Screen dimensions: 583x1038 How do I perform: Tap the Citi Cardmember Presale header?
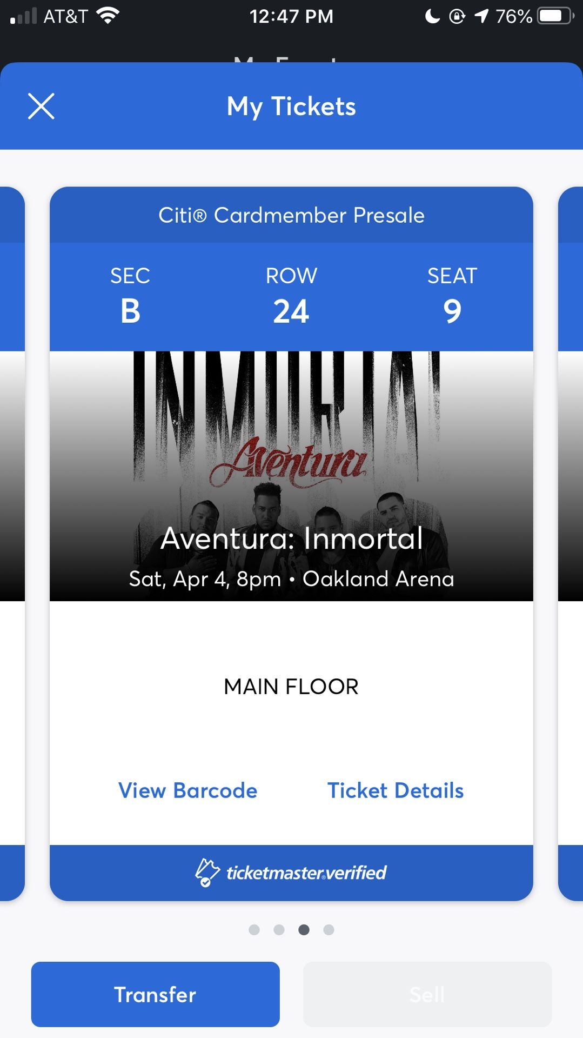291,215
